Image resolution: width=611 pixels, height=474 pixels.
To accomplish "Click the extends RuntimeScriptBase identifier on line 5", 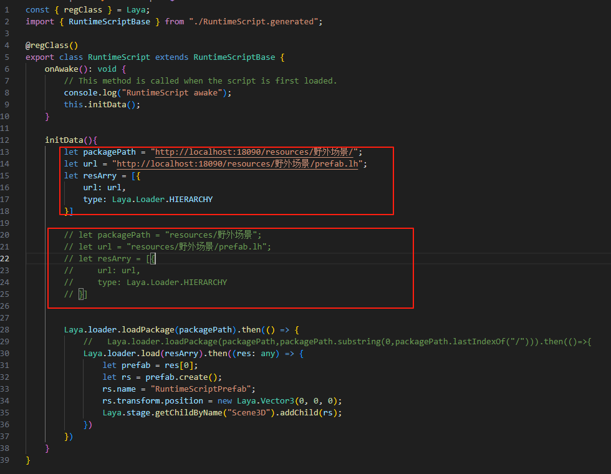I will 234,57.
